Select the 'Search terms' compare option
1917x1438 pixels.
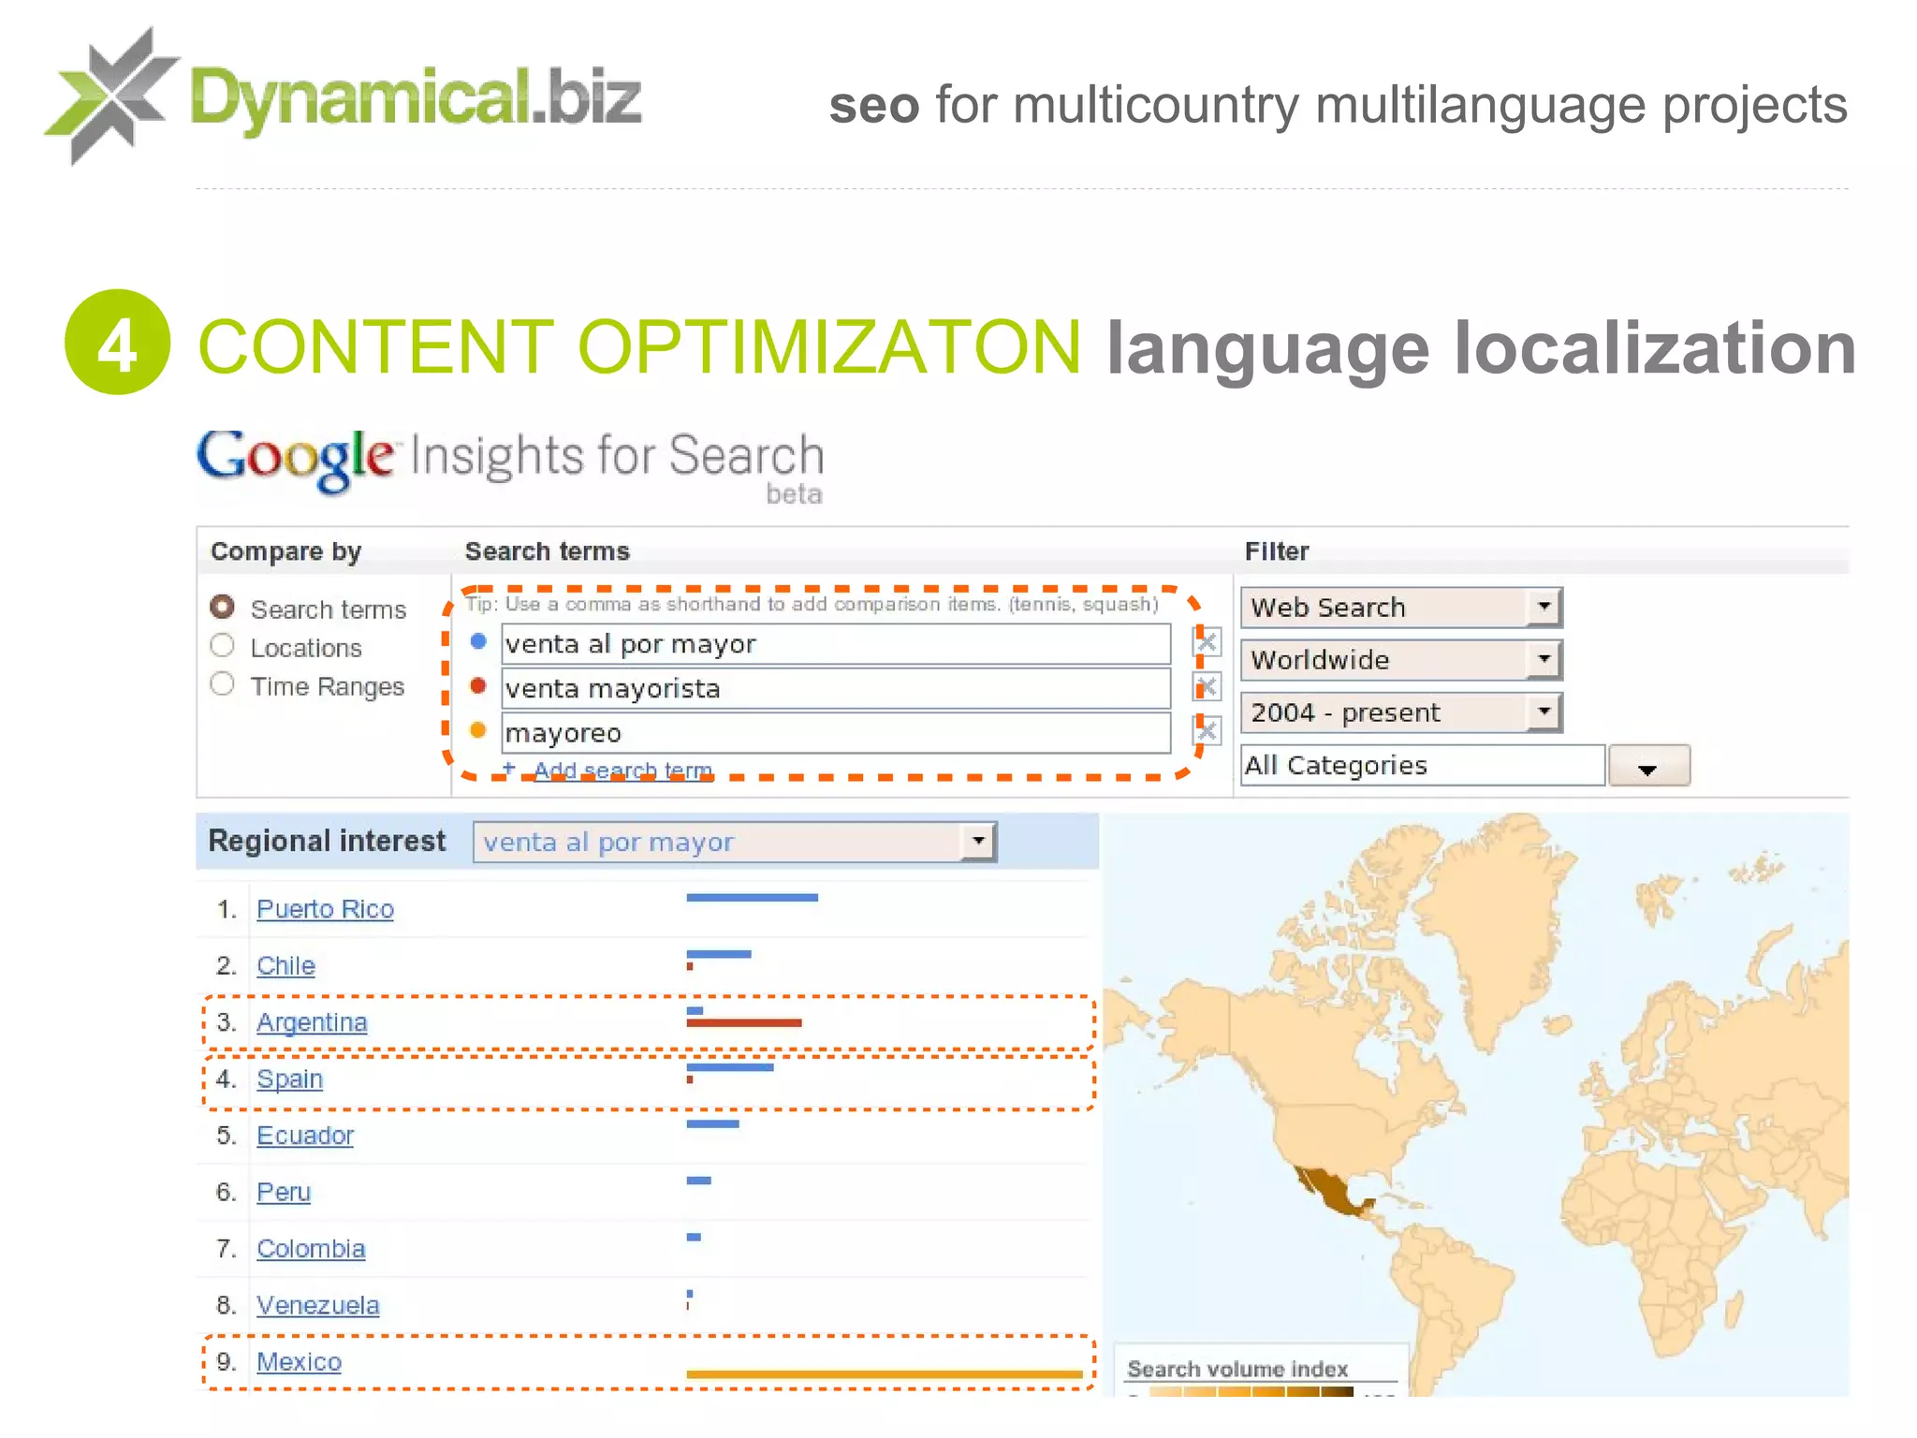point(222,608)
